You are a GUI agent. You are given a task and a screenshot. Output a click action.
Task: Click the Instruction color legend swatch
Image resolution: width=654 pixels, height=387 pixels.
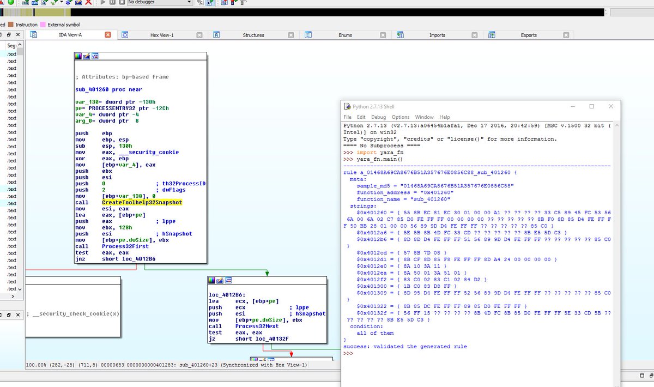point(10,25)
